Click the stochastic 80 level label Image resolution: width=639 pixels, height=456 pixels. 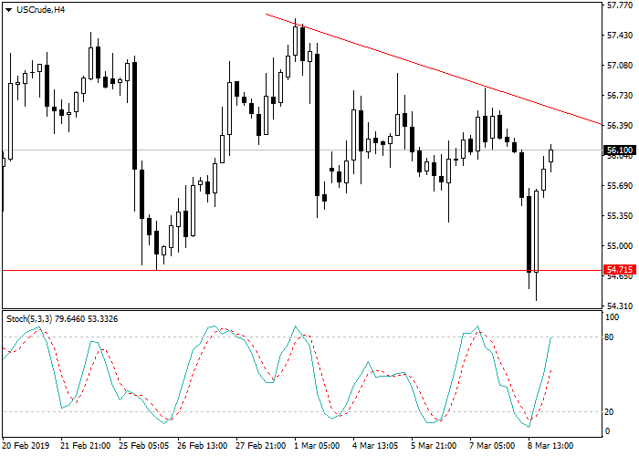tap(609, 337)
